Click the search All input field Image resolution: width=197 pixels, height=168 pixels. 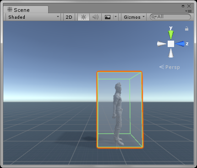tap(170, 17)
